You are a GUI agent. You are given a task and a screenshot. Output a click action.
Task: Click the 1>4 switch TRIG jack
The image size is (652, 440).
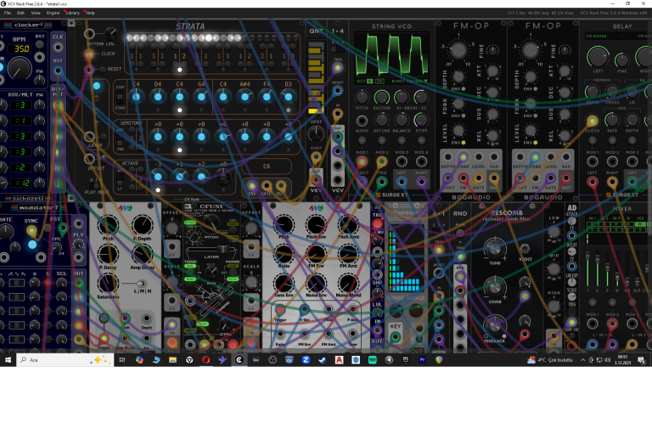coord(338,67)
